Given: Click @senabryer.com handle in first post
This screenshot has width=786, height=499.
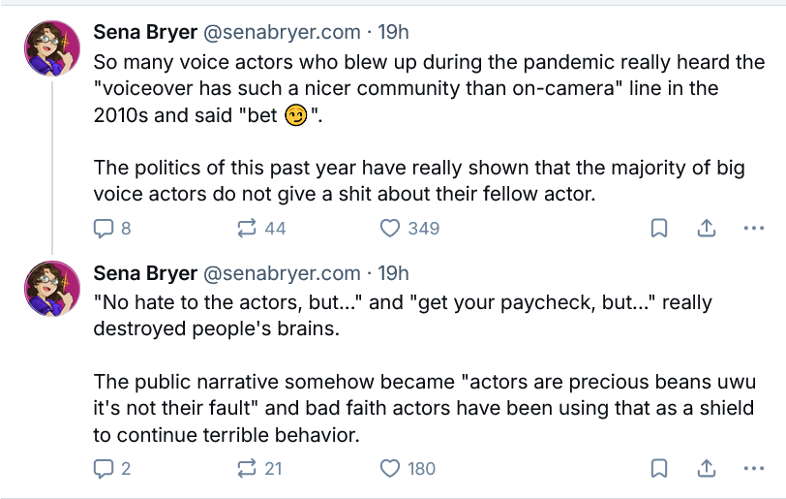Looking at the screenshot, I should pos(281,33).
